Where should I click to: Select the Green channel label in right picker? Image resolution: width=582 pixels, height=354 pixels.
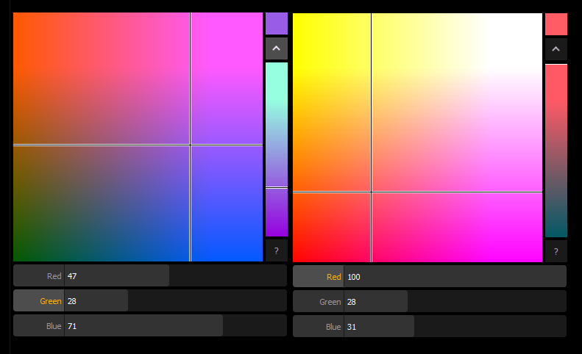click(x=319, y=302)
